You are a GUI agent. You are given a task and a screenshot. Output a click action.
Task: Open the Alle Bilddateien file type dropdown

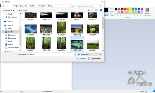(89, 54)
